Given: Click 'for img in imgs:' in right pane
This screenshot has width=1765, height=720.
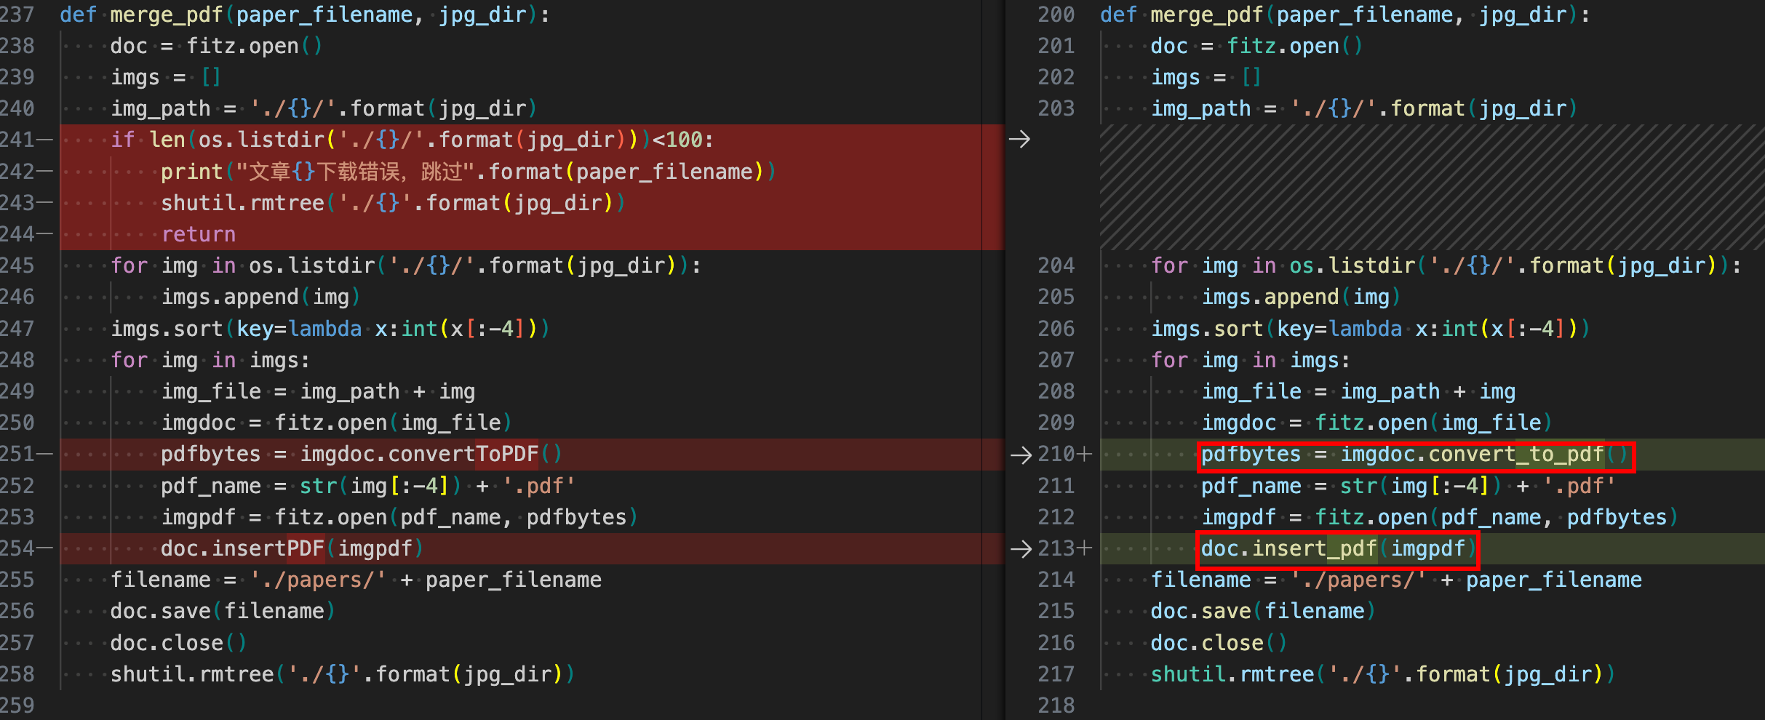Looking at the screenshot, I should point(1251,360).
